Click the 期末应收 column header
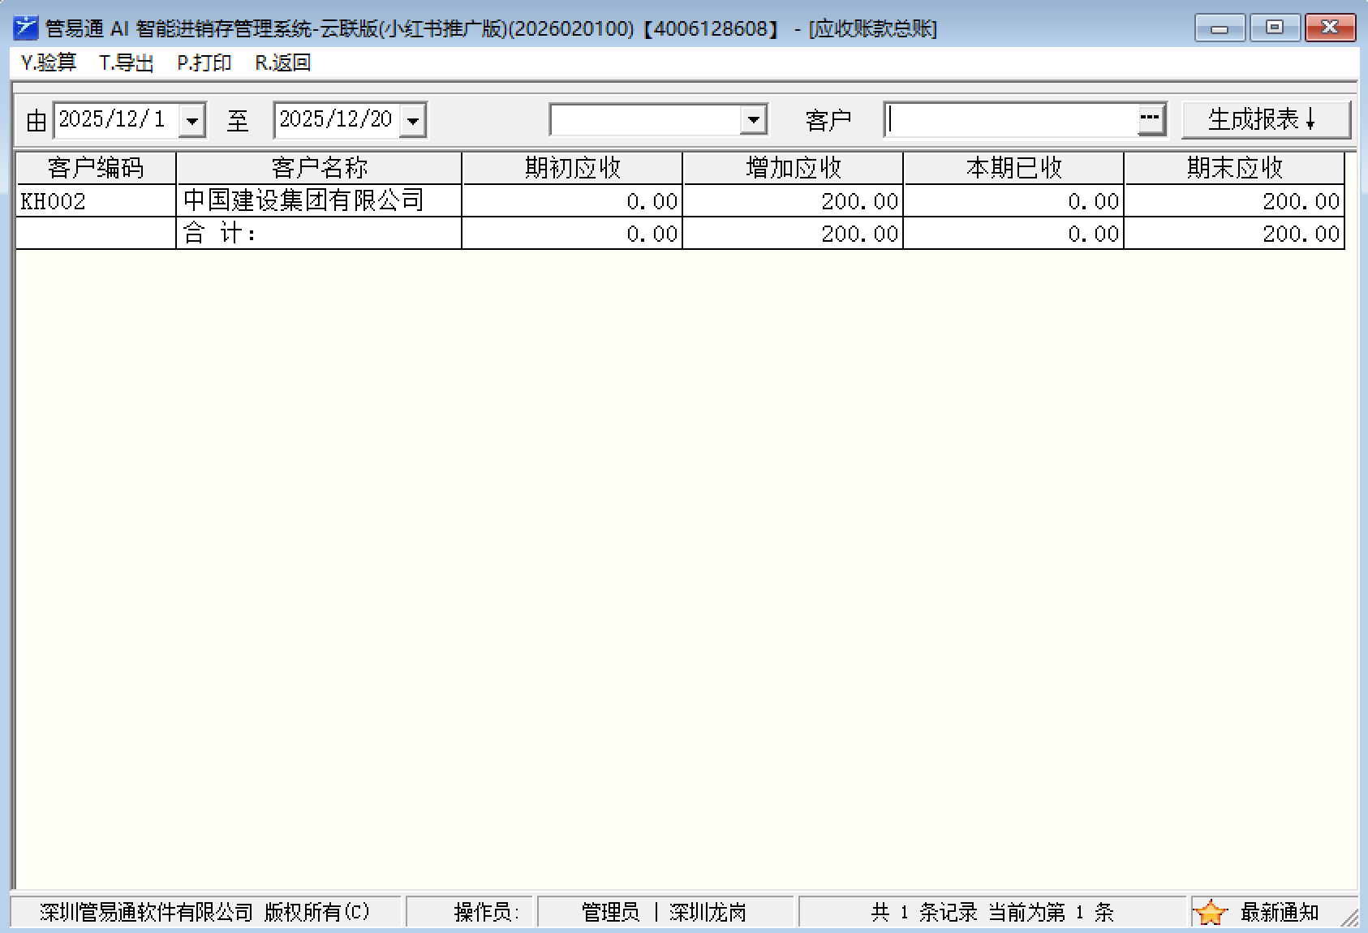Image resolution: width=1368 pixels, height=933 pixels. [1234, 168]
